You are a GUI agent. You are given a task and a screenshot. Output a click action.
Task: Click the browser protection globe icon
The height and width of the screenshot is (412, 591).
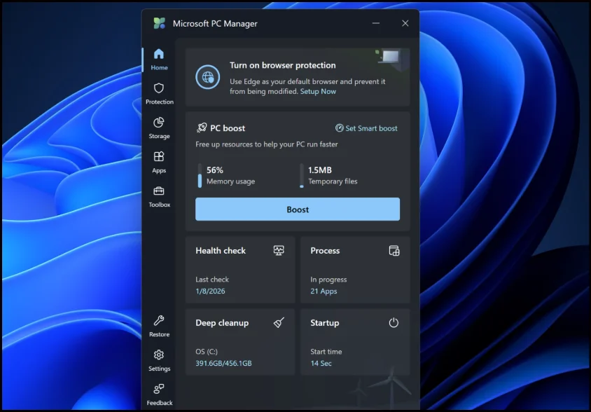click(x=208, y=77)
